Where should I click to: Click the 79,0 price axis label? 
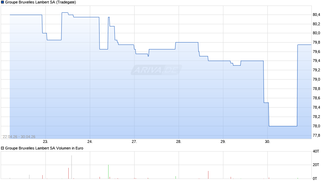(316, 80)
